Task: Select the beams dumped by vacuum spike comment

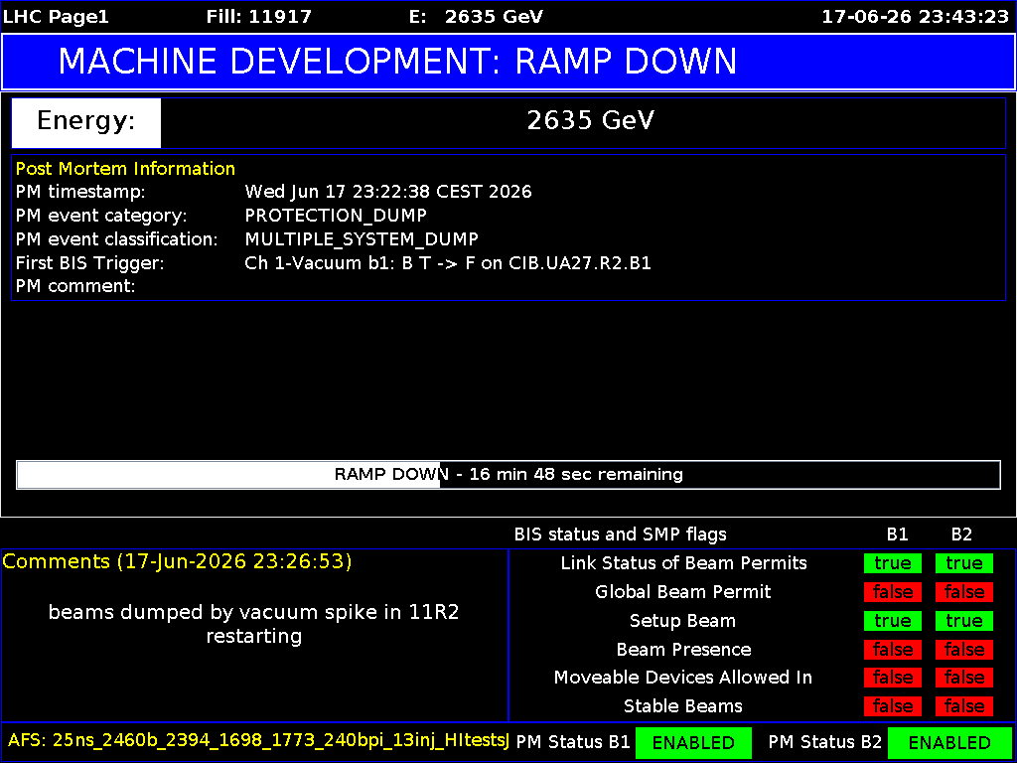Action: pos(254,612)
